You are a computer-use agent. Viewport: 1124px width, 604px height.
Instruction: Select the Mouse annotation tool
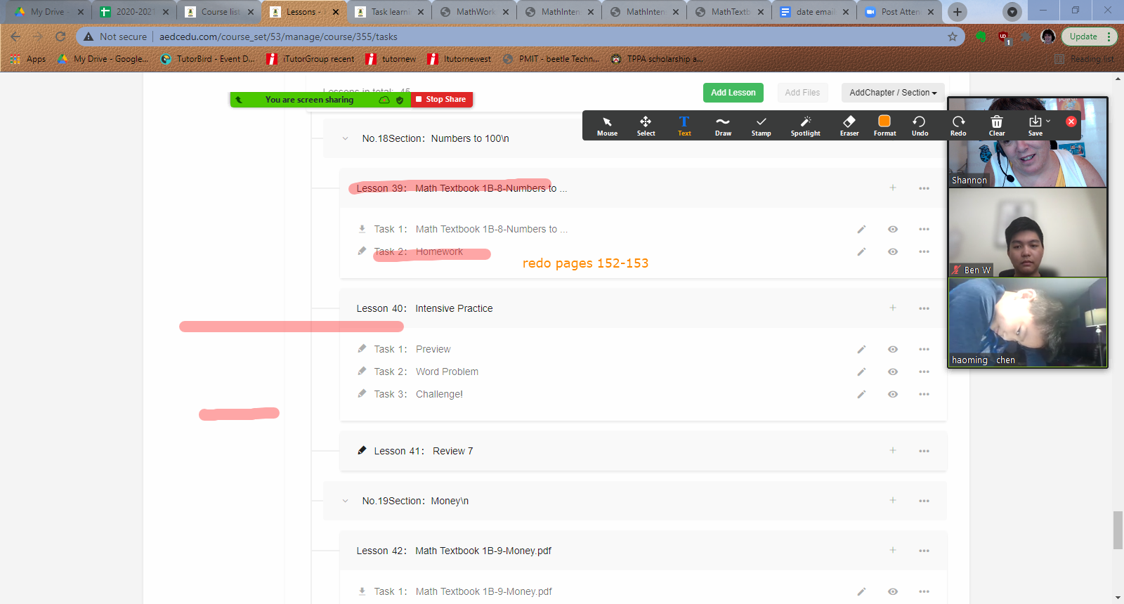[607, 126]
